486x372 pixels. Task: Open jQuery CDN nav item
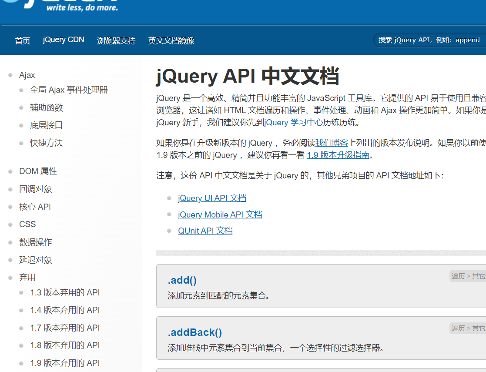click(x=64, y=40)
